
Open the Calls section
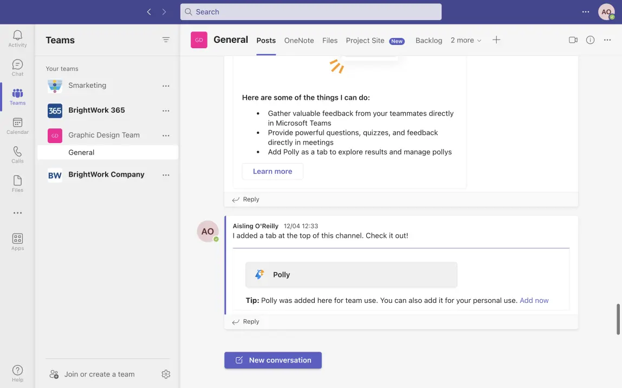tap(17, 154)
